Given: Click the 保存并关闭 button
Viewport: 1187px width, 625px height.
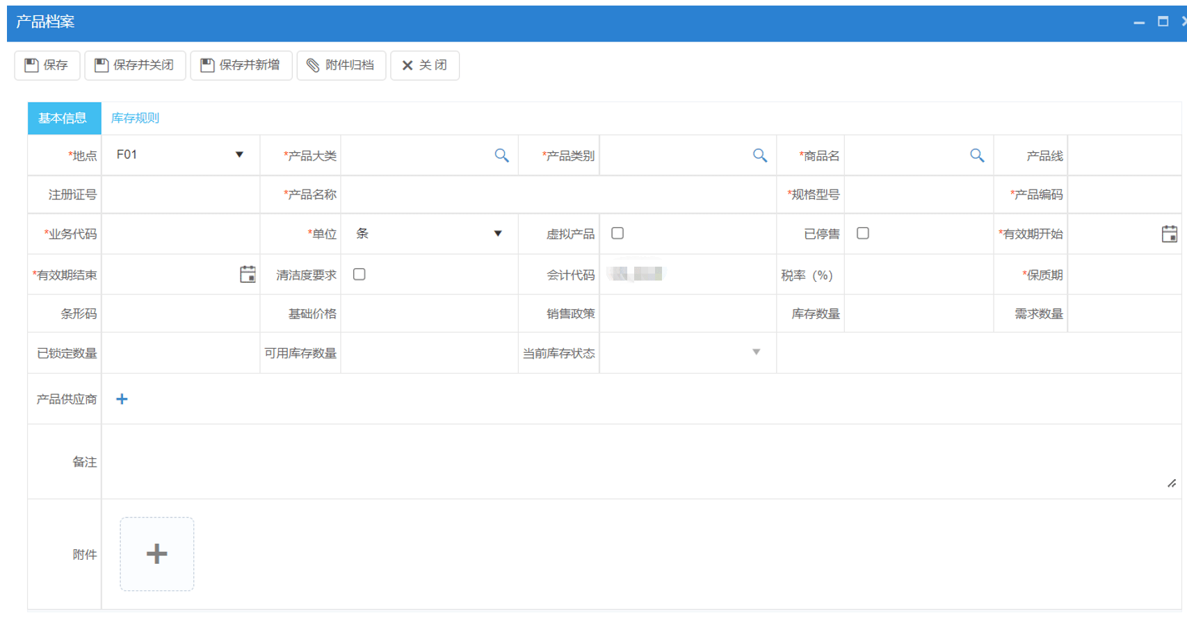Looking at the screenshot, I should click(135, 65).
